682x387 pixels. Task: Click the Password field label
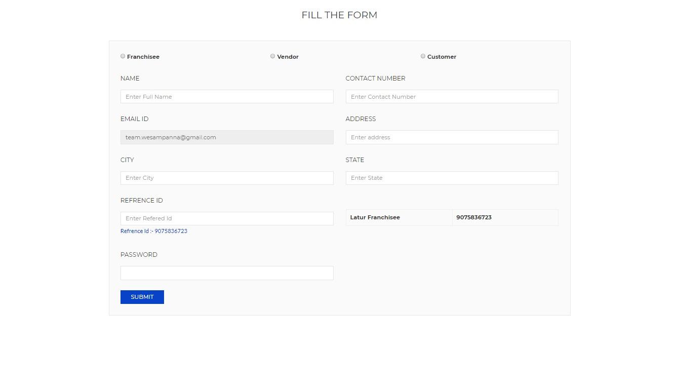(x=139, y=255)
